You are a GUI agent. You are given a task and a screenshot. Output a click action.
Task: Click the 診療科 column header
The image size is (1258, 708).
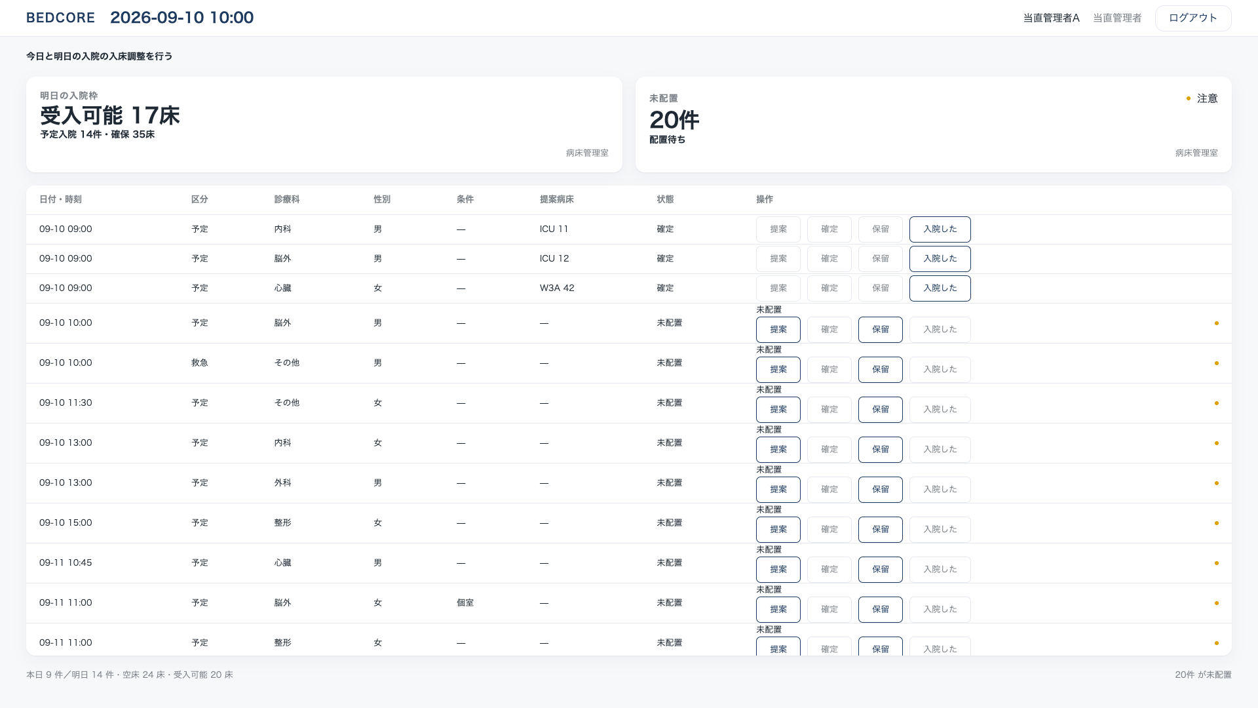point(286,199)
